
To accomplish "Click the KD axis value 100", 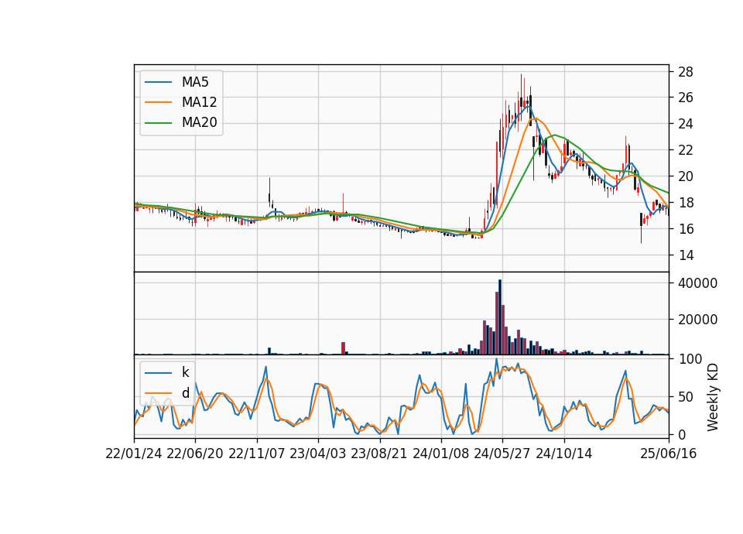I will tap(690, 359).
